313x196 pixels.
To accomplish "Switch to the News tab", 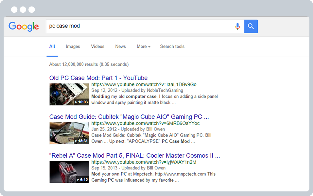I will coord(121,46).
